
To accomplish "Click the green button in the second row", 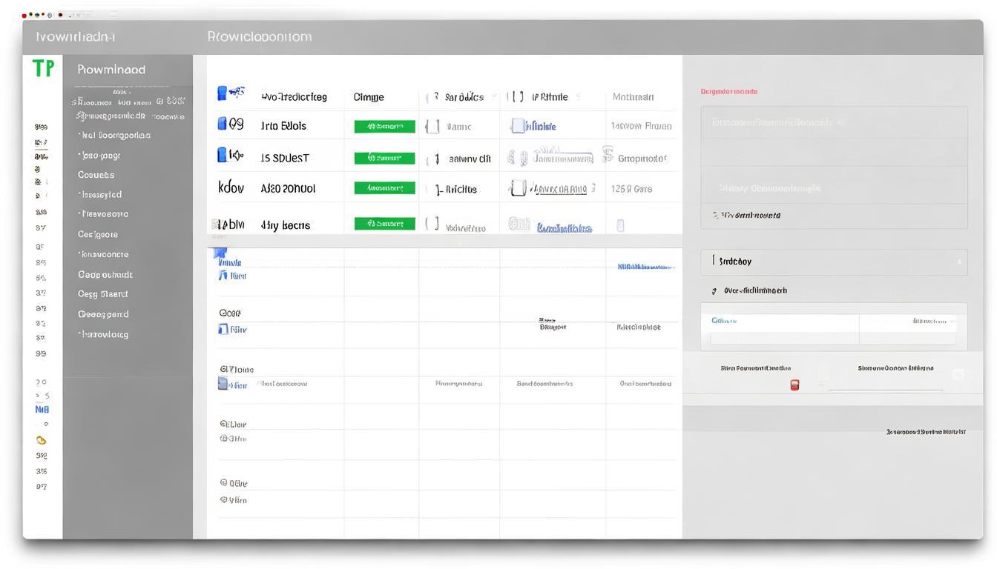I will [384, 127].
